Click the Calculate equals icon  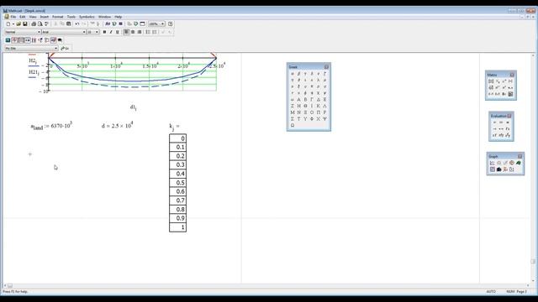pos(121,24)
